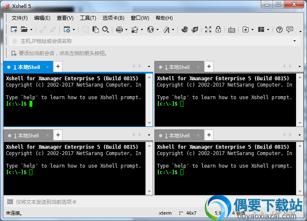The height and width of the screenshot is (221, 307).
Task: Close 本地Shell tab in bottom-left pane
Action: pyautogui.click(x=47, y=136)
